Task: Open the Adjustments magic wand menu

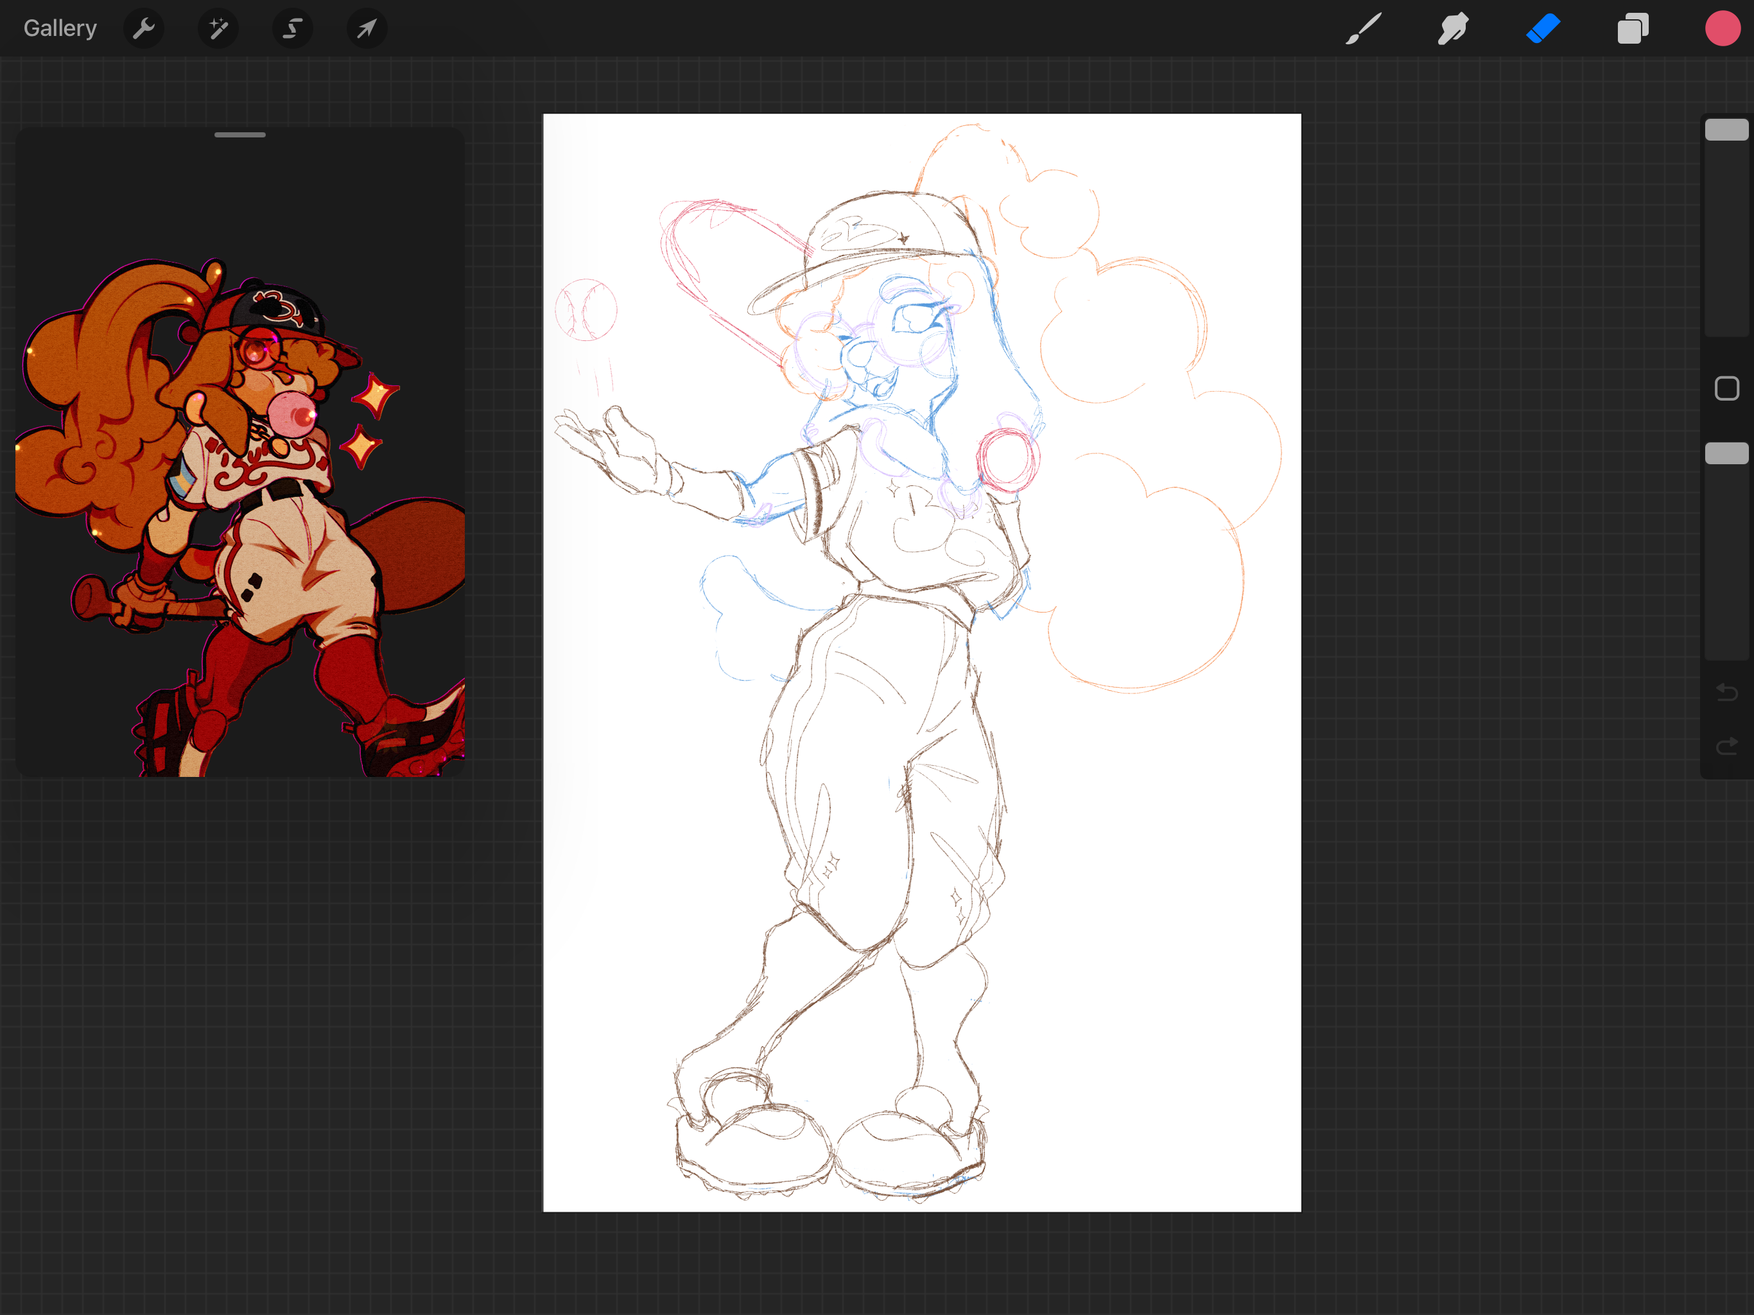Action: point(218,28)
